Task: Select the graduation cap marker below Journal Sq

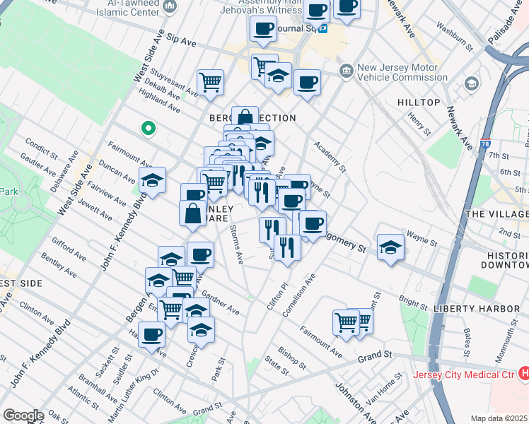Action: 279,77
